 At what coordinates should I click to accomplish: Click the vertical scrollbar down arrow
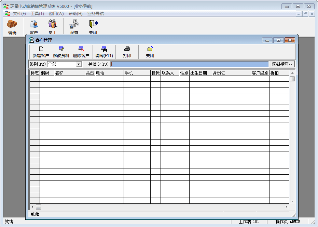pyautogui.click(x=292, y=201)
